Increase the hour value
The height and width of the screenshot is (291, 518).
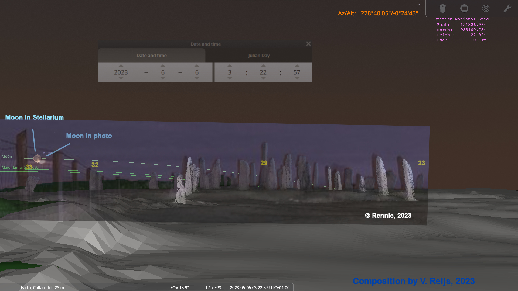click(230, 65)
